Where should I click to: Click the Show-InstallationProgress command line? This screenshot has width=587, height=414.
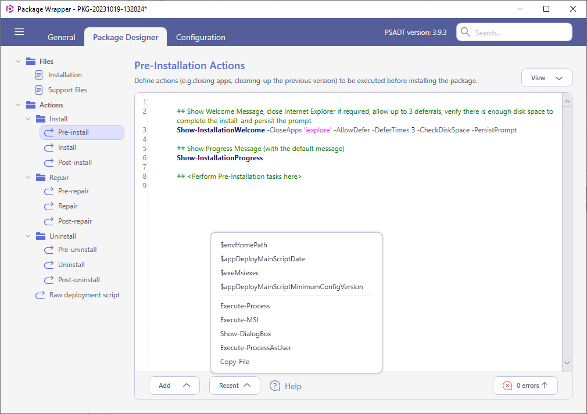(220, 158)
